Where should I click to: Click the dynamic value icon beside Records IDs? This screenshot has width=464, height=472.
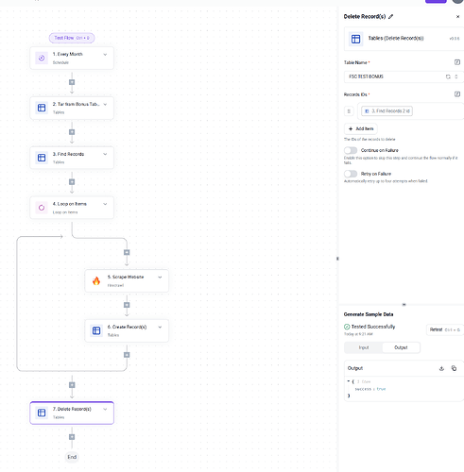(457, 94)
